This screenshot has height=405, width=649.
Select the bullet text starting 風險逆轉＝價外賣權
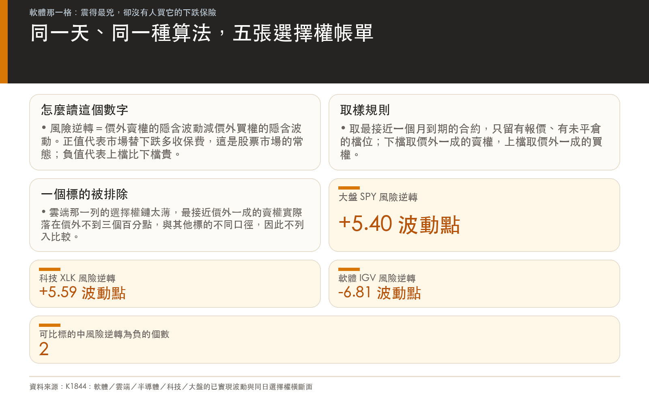tap(172, 141)
